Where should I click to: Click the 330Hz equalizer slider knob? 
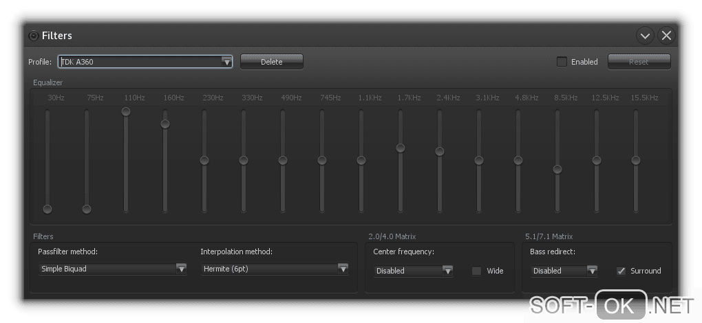(x=244, y=160)
